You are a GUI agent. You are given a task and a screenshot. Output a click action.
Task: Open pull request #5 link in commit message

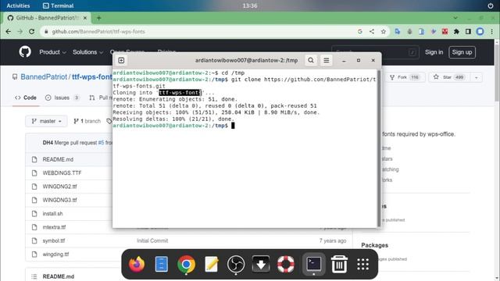click(101, 143)
